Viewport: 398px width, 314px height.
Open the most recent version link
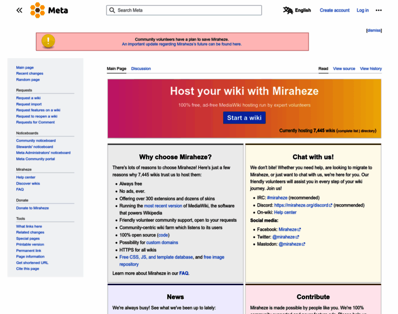tap(163, 206)
